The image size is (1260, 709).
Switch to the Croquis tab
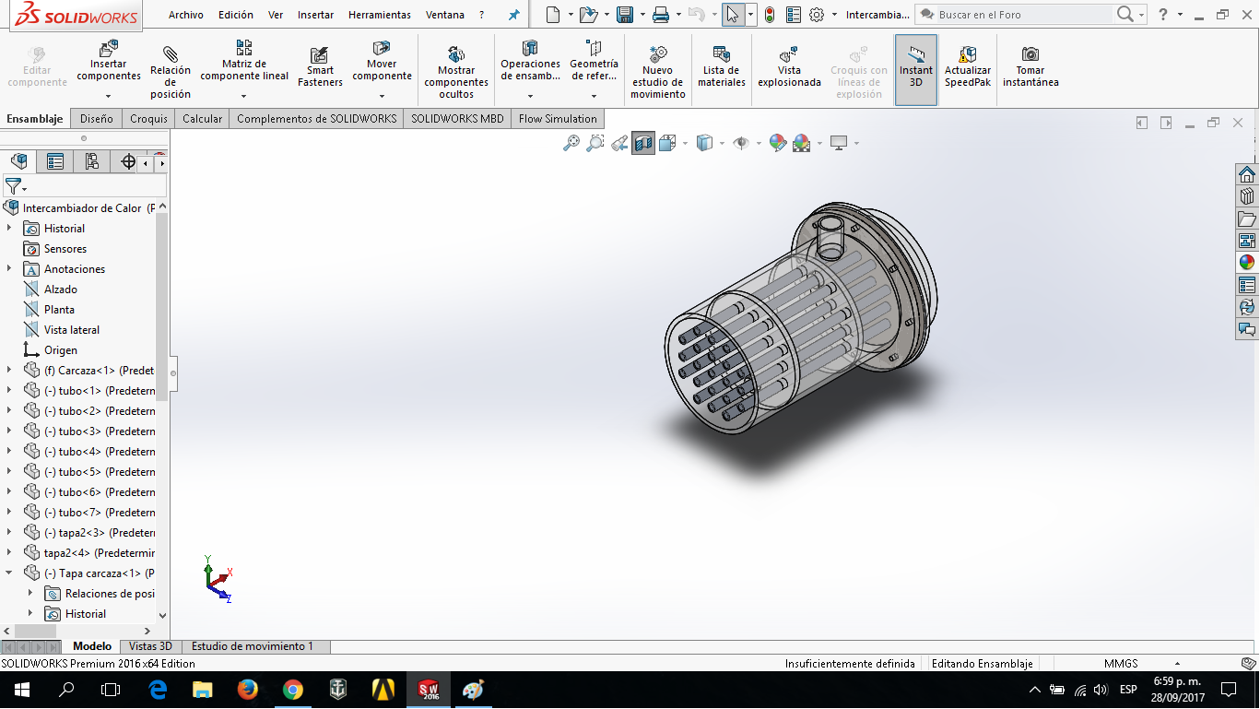(148, 118)
